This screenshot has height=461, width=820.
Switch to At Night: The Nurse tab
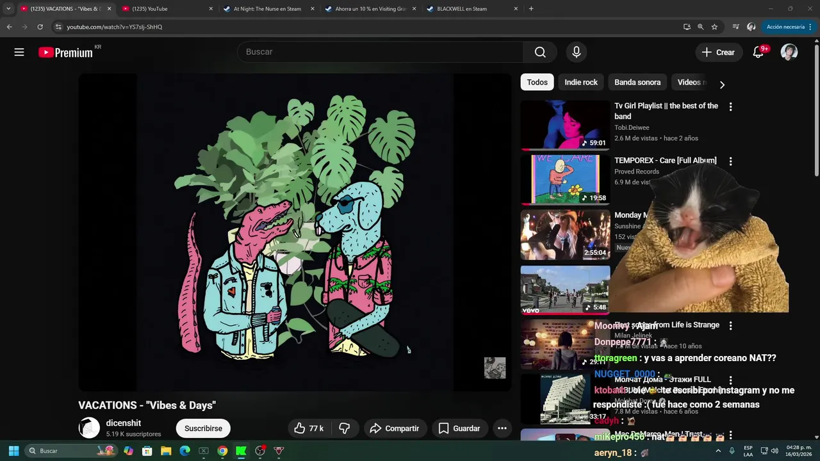tap(268, 9)
